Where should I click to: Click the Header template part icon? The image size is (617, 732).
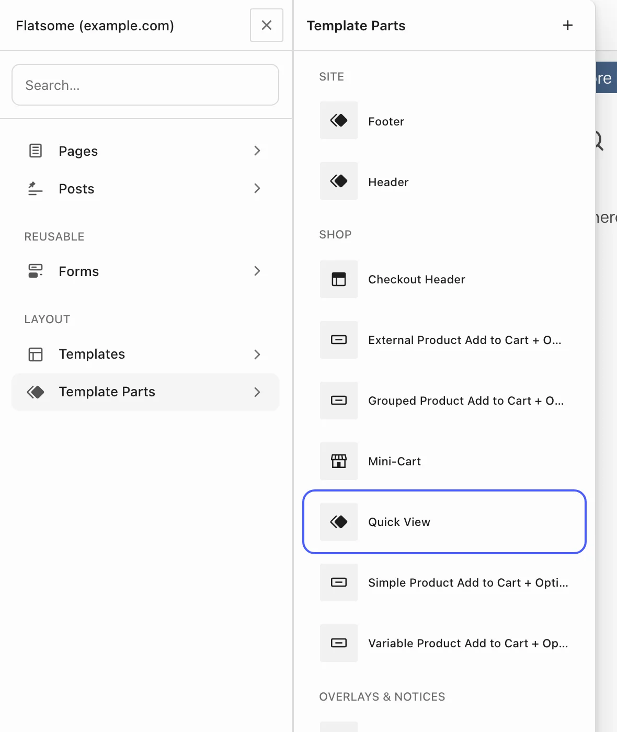tap(339, 181)
